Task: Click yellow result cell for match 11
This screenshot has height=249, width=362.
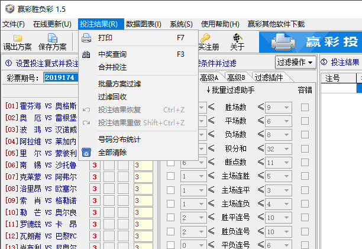Action: point(143,224)
